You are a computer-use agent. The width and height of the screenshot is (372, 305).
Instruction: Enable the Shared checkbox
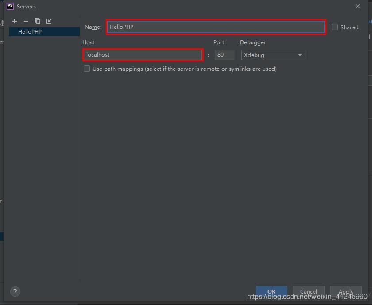(335, 27)
